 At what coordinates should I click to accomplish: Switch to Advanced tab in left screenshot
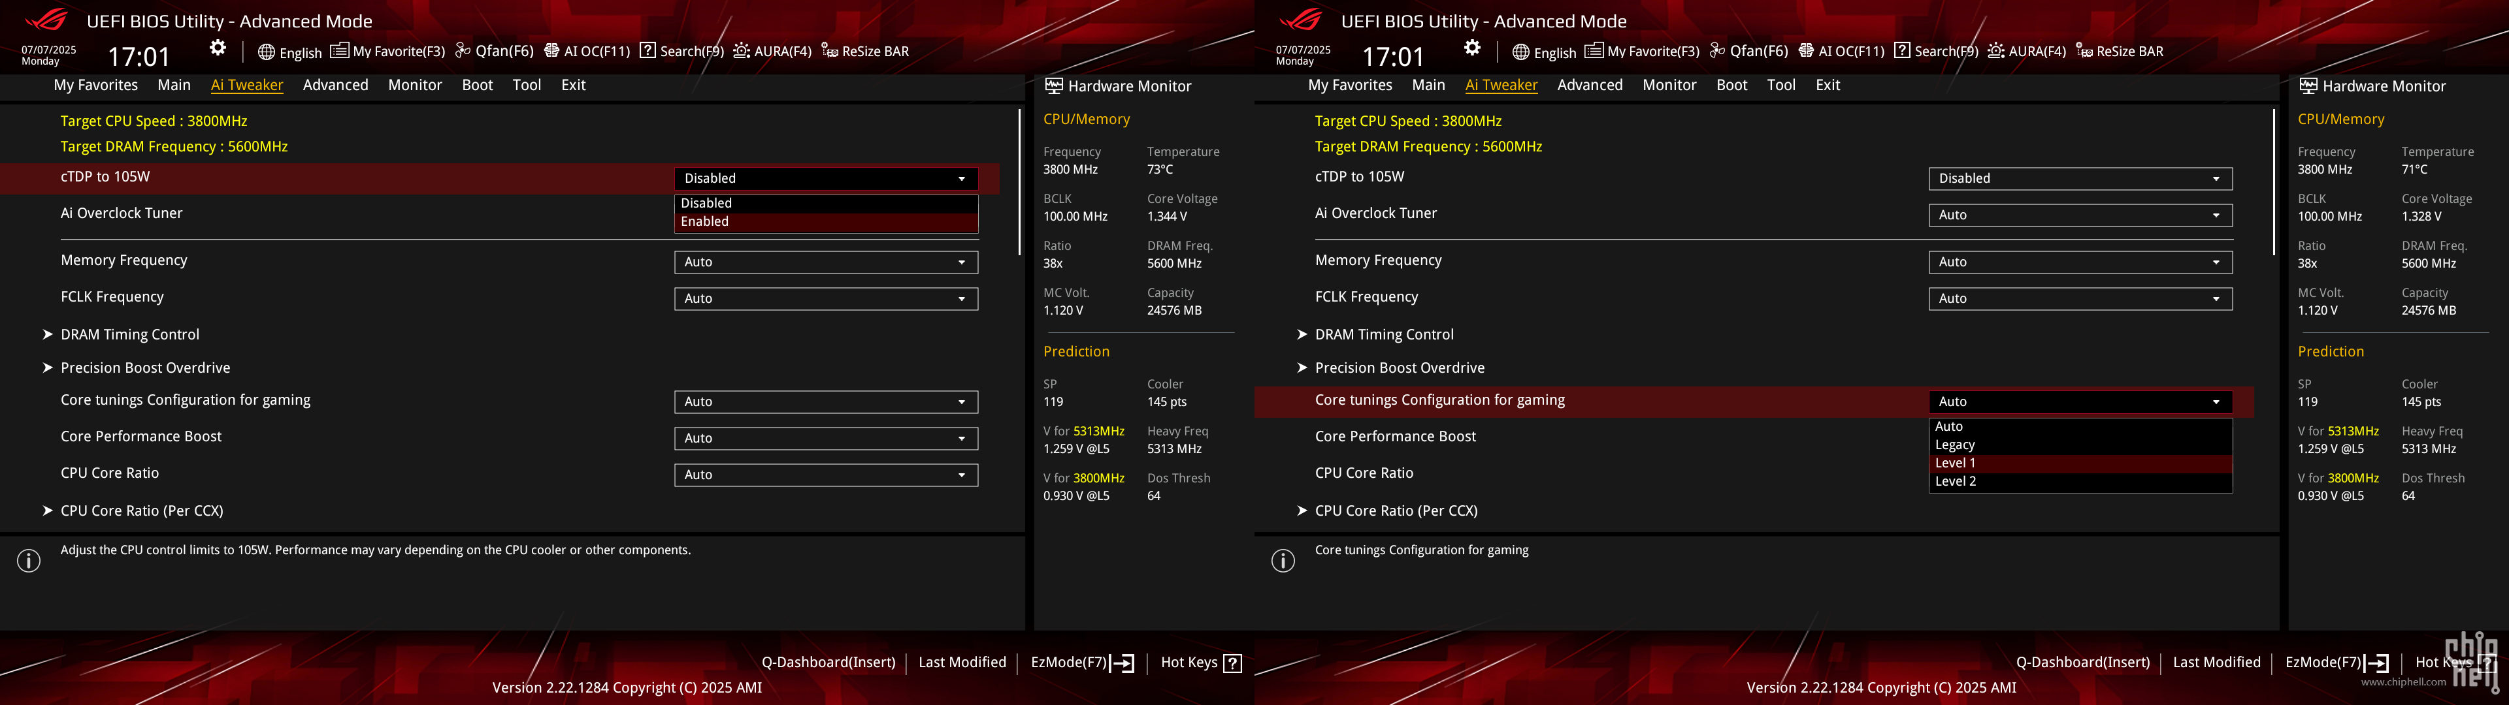click(335, 85)
